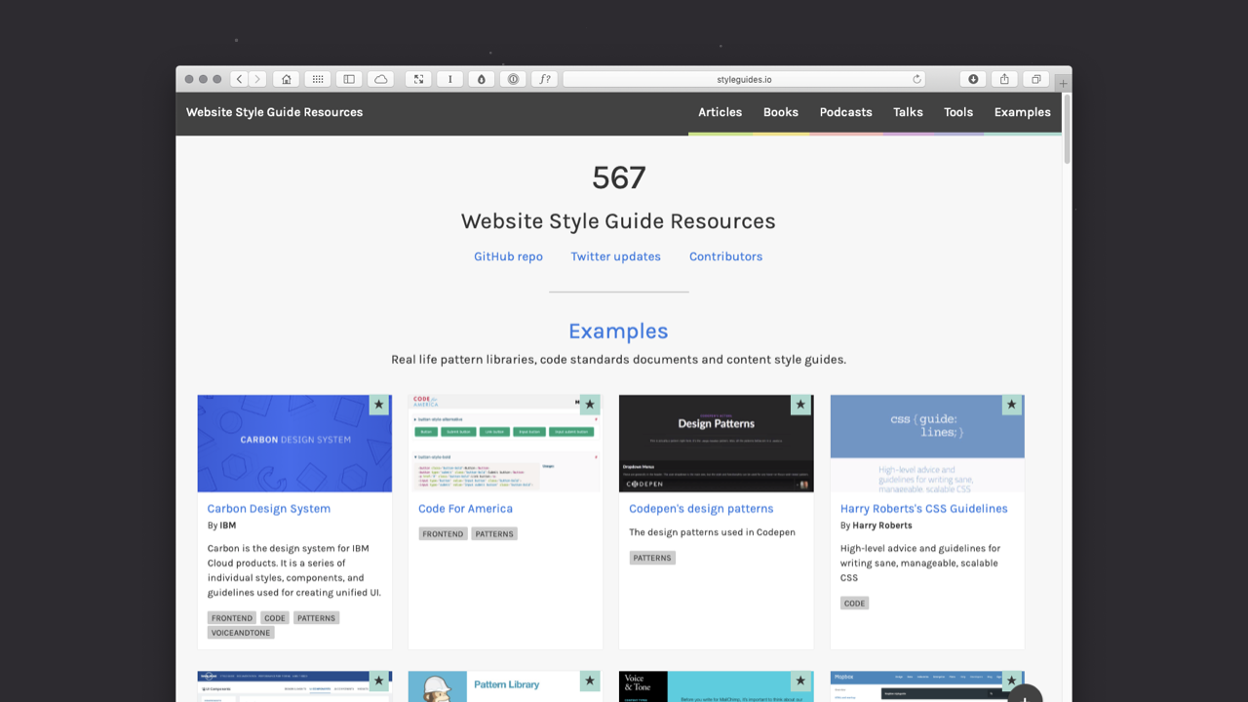The width and height of the screenshot is (1248, 702).
Task: Select PATTERNS tag on Codepen's design patterns card
Action: click(x=652, y=558)
